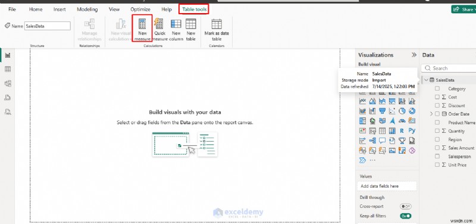Click New table in the ribbon

[190, 30]
